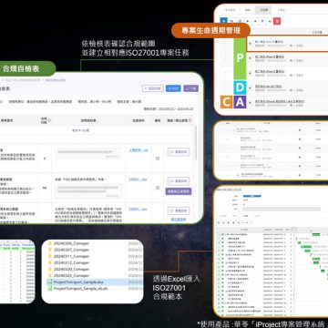Expand the task row next to A block

point(250,102)
